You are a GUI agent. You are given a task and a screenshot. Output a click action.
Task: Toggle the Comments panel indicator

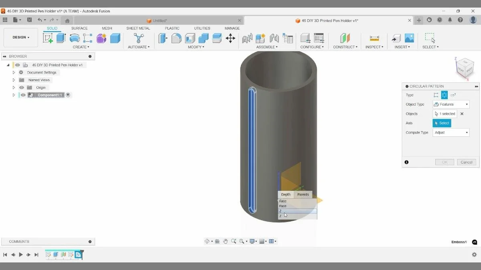pos(89,241)
